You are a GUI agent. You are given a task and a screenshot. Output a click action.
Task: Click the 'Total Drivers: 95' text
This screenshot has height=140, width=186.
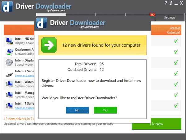pos(89,64)
